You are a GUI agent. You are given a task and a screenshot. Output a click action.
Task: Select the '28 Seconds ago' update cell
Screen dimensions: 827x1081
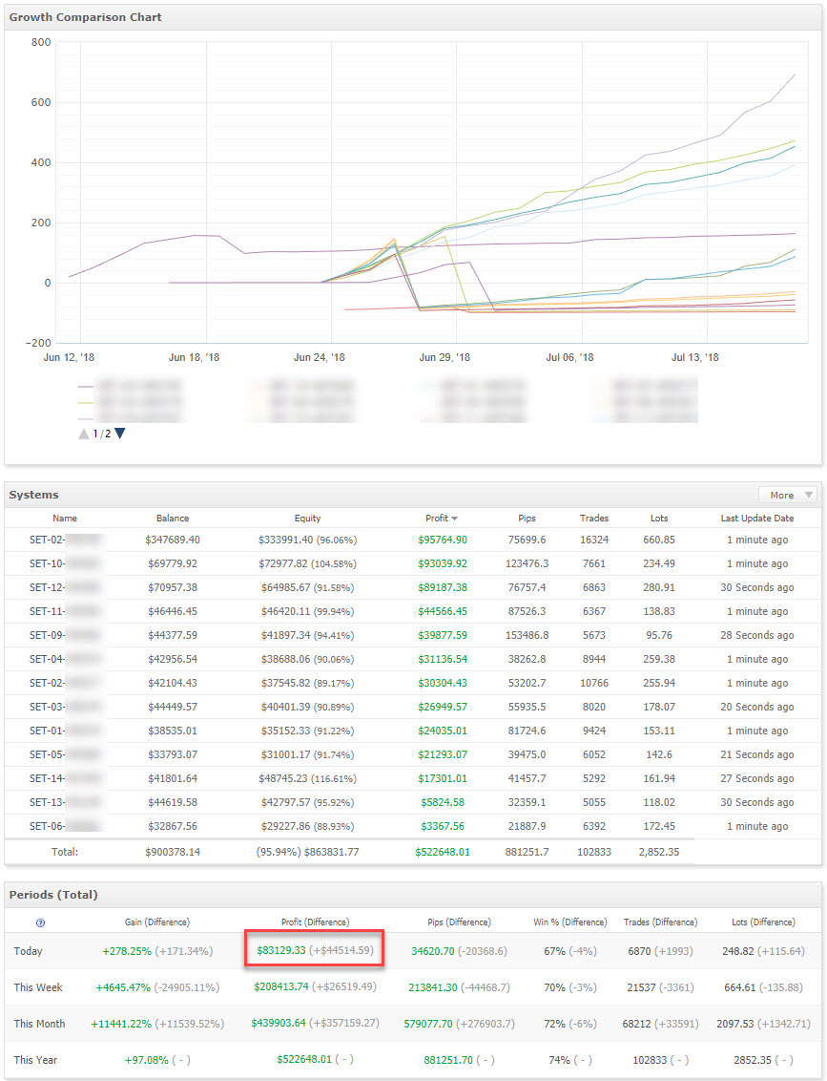(756, 635)
